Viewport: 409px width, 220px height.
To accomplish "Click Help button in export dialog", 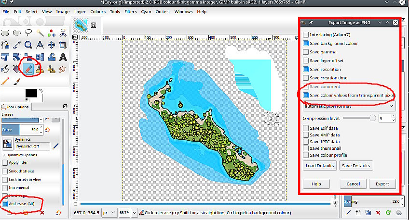I will (x=316, y=184).
